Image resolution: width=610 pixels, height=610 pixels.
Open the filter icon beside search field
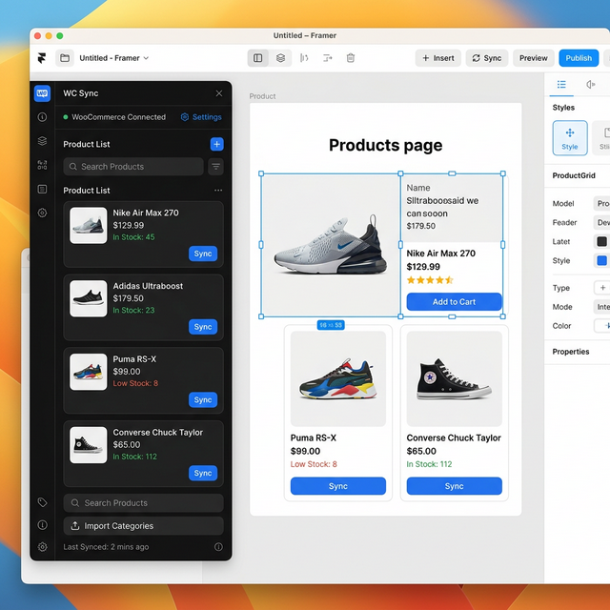click(216, 167)
